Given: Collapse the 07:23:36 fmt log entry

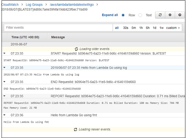Looking at the screenshot, I should pos(5,115).
